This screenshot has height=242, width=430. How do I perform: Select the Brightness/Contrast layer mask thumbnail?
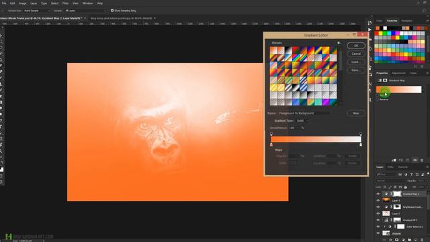pos(397,207)
